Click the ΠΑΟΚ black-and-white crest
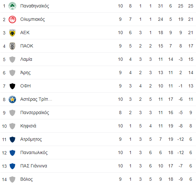 12,46
